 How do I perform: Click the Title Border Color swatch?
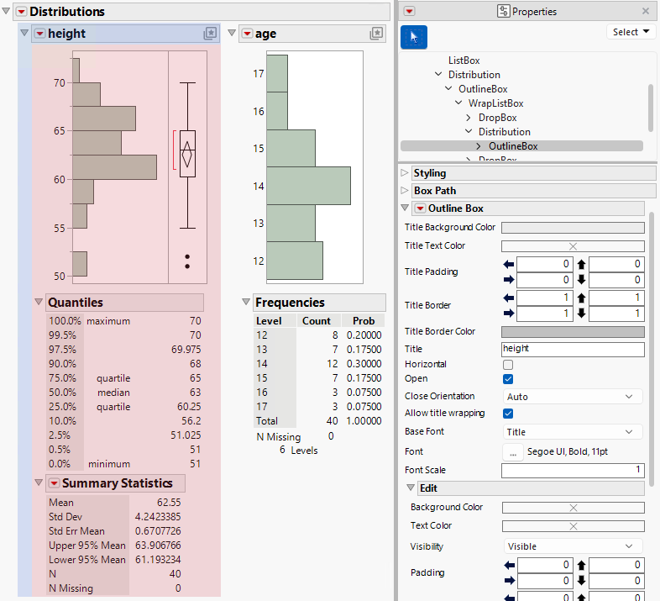coord(573,332)
